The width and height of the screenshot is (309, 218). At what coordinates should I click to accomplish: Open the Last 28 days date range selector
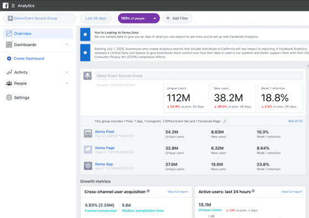[96, 18]
